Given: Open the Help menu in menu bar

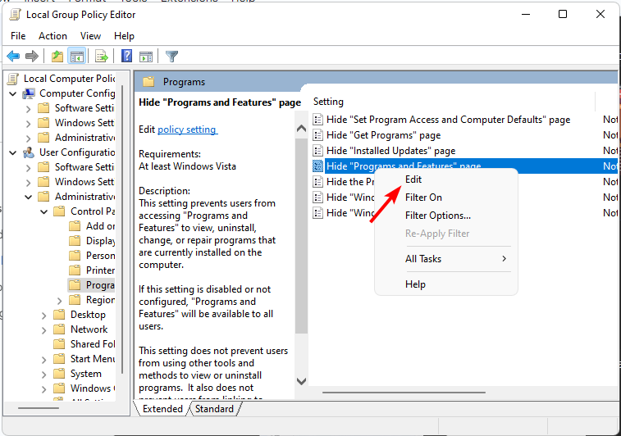Looking at the screenshot, I should [125, 36].
